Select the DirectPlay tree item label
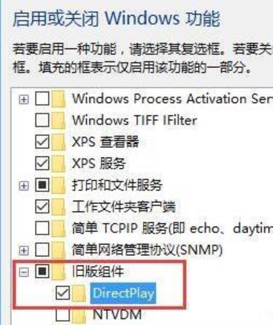273x325 pixels. (123, 293)
